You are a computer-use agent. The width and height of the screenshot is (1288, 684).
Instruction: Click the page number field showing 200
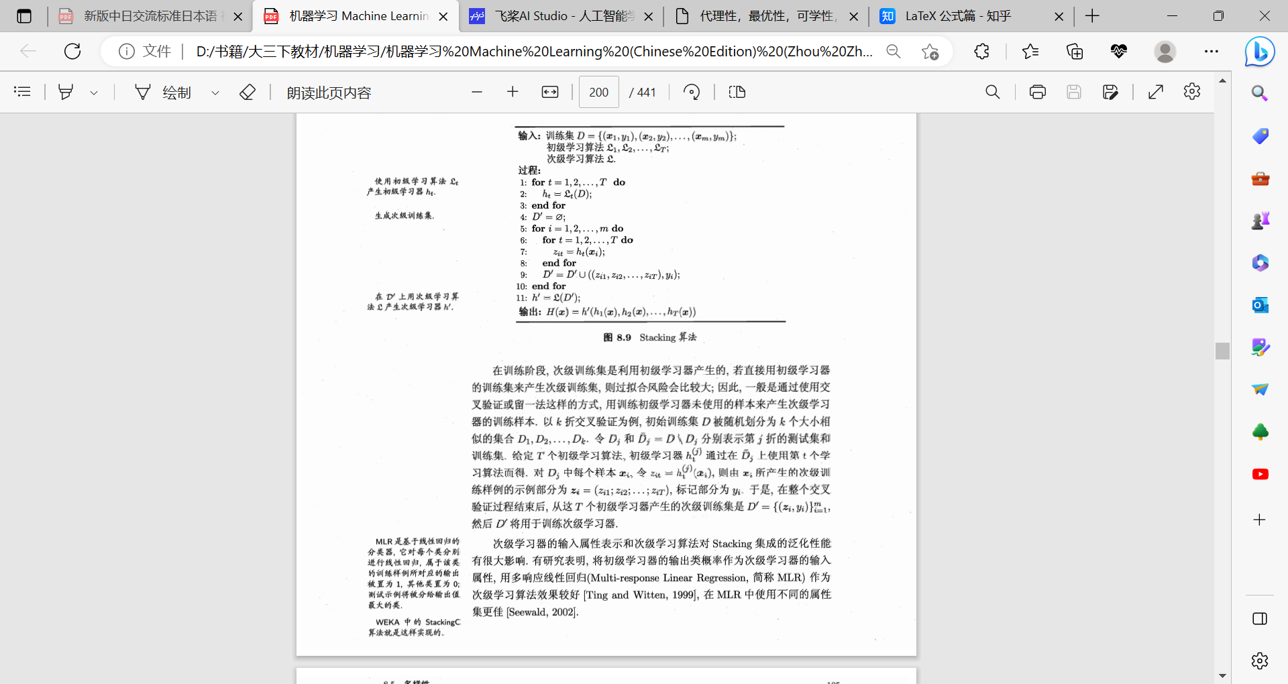[599, 92]
